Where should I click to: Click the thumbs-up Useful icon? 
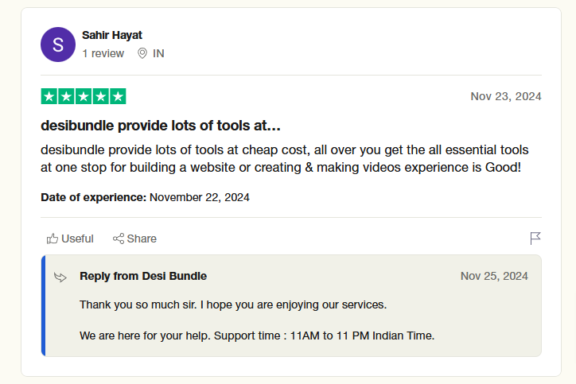pos(53,239)
